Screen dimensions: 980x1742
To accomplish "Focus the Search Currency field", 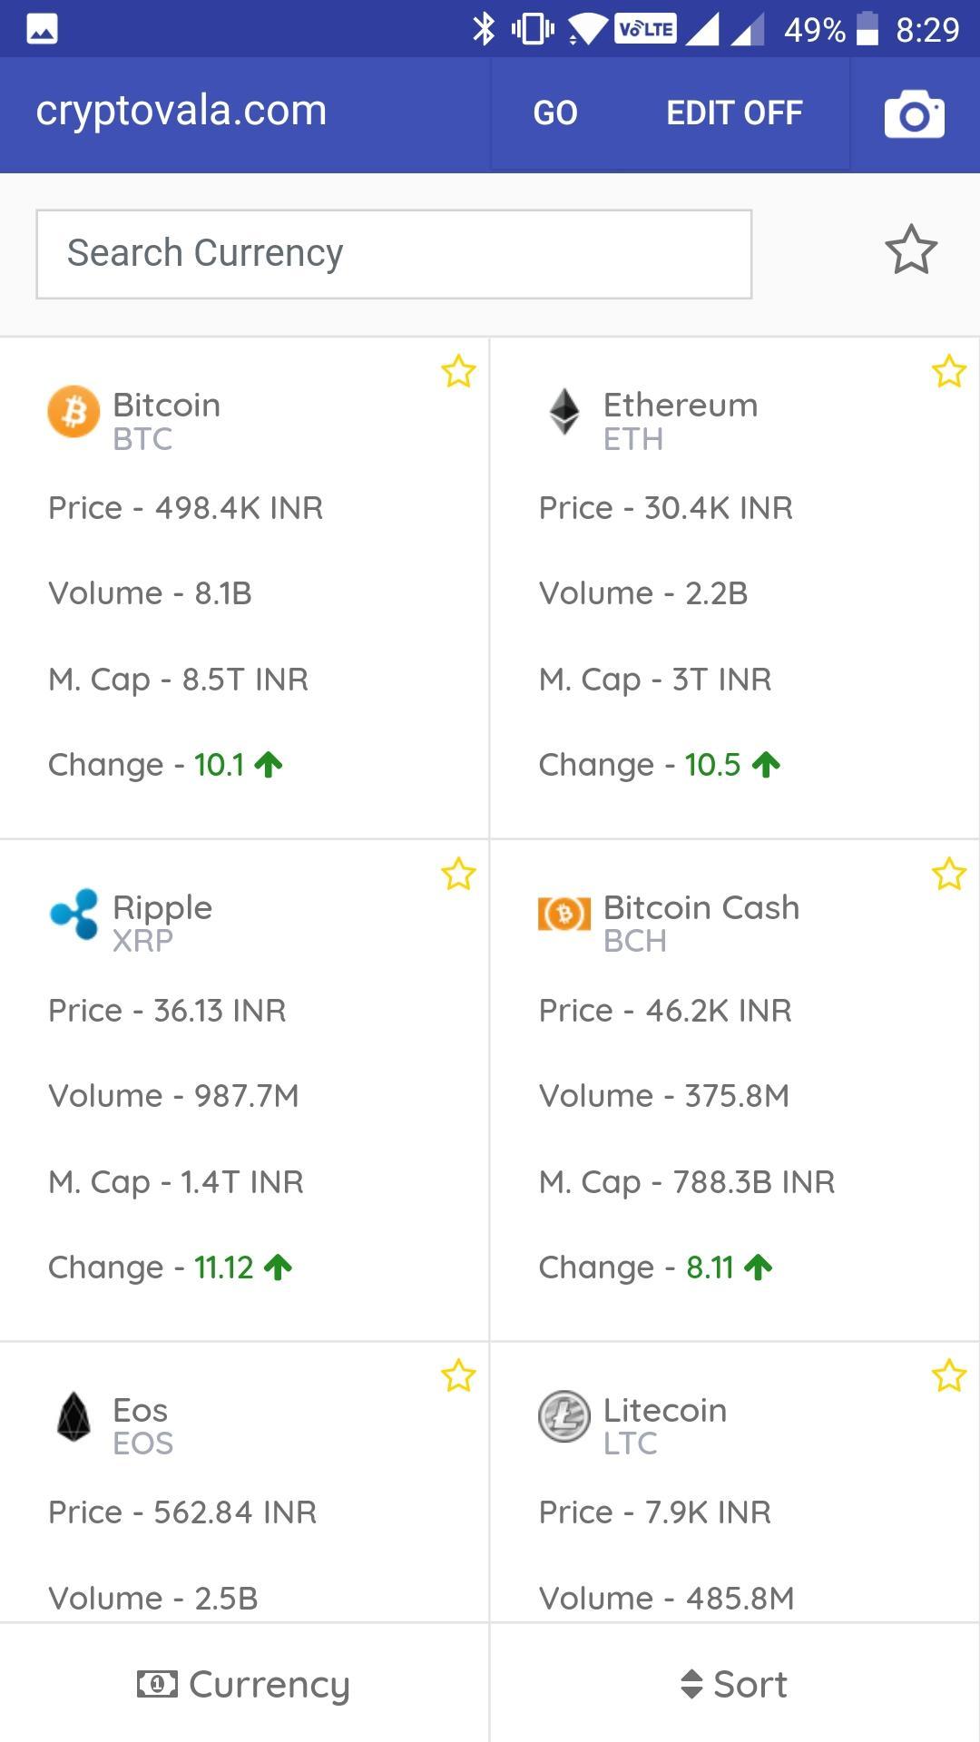I will coord(394,254).
